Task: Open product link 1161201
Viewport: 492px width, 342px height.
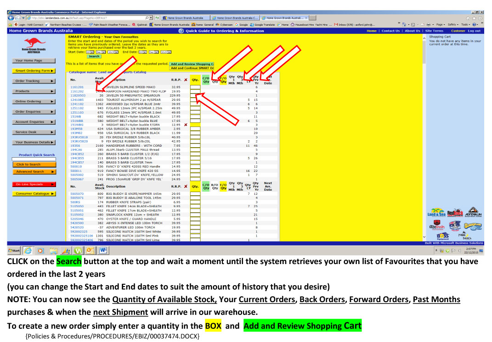Action: coord(77,87)
